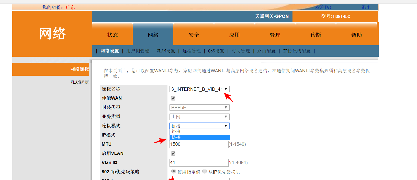
Task: Go to 远程管理 submenu
Action: click(191, 51)
